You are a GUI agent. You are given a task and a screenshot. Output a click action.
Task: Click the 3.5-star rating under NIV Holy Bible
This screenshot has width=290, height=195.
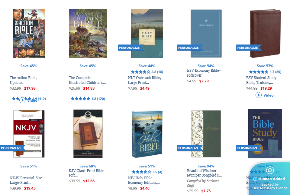click(141, 172)
